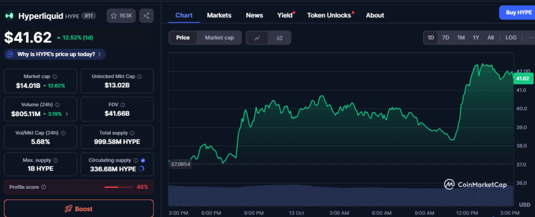Switch to the line chart view icon

coord(257,38)
